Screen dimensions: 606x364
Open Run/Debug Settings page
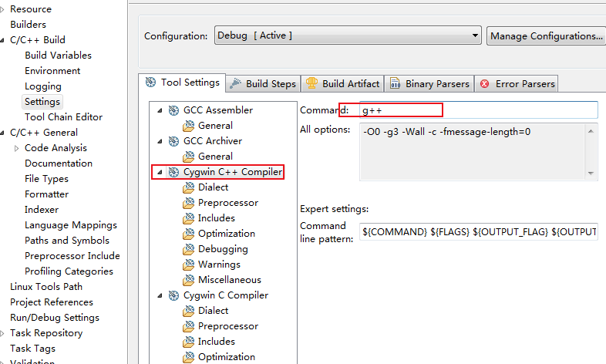[x=55, y=318]
